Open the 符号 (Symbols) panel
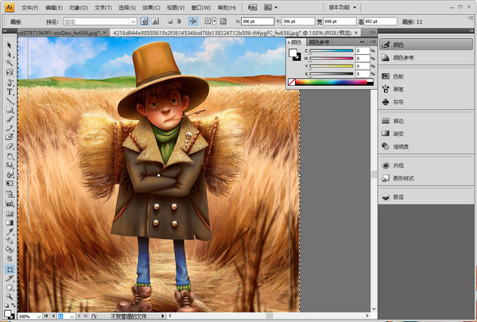The height and width of the screenshot is (322, 477). (397, 102)
